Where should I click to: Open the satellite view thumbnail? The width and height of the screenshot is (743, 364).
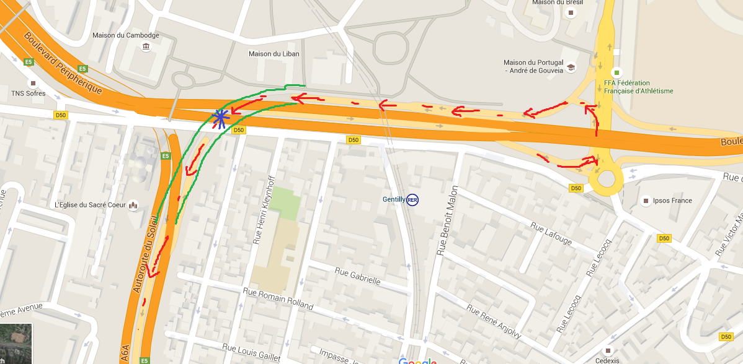[x=16, y=344]
